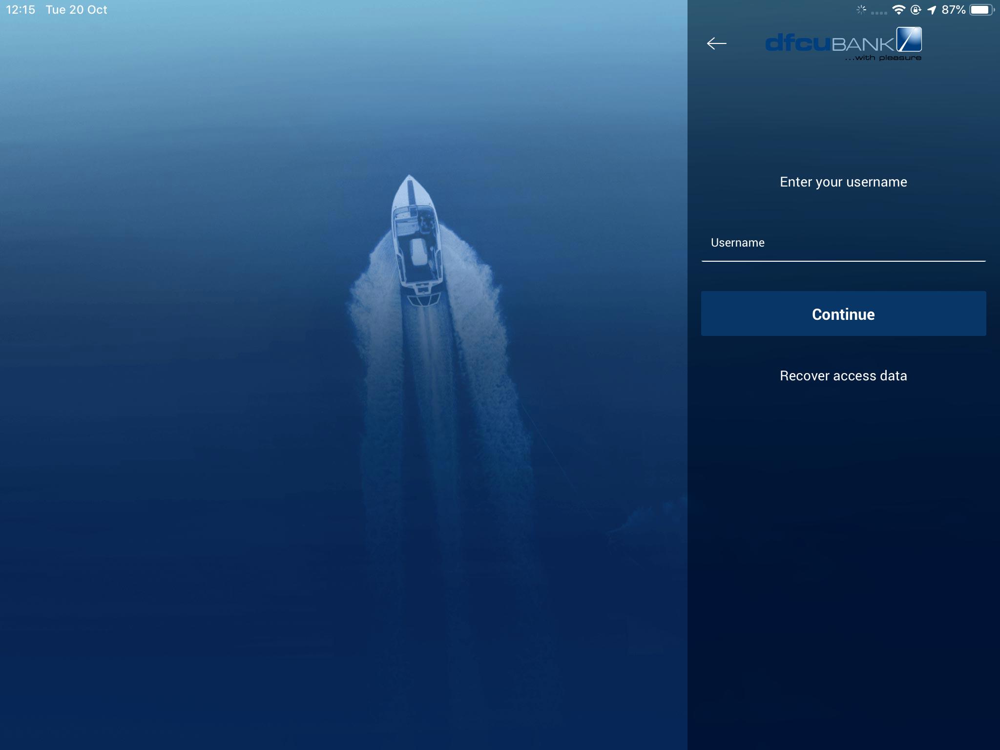Tap the speedboat in the background photo

point(417,240)
